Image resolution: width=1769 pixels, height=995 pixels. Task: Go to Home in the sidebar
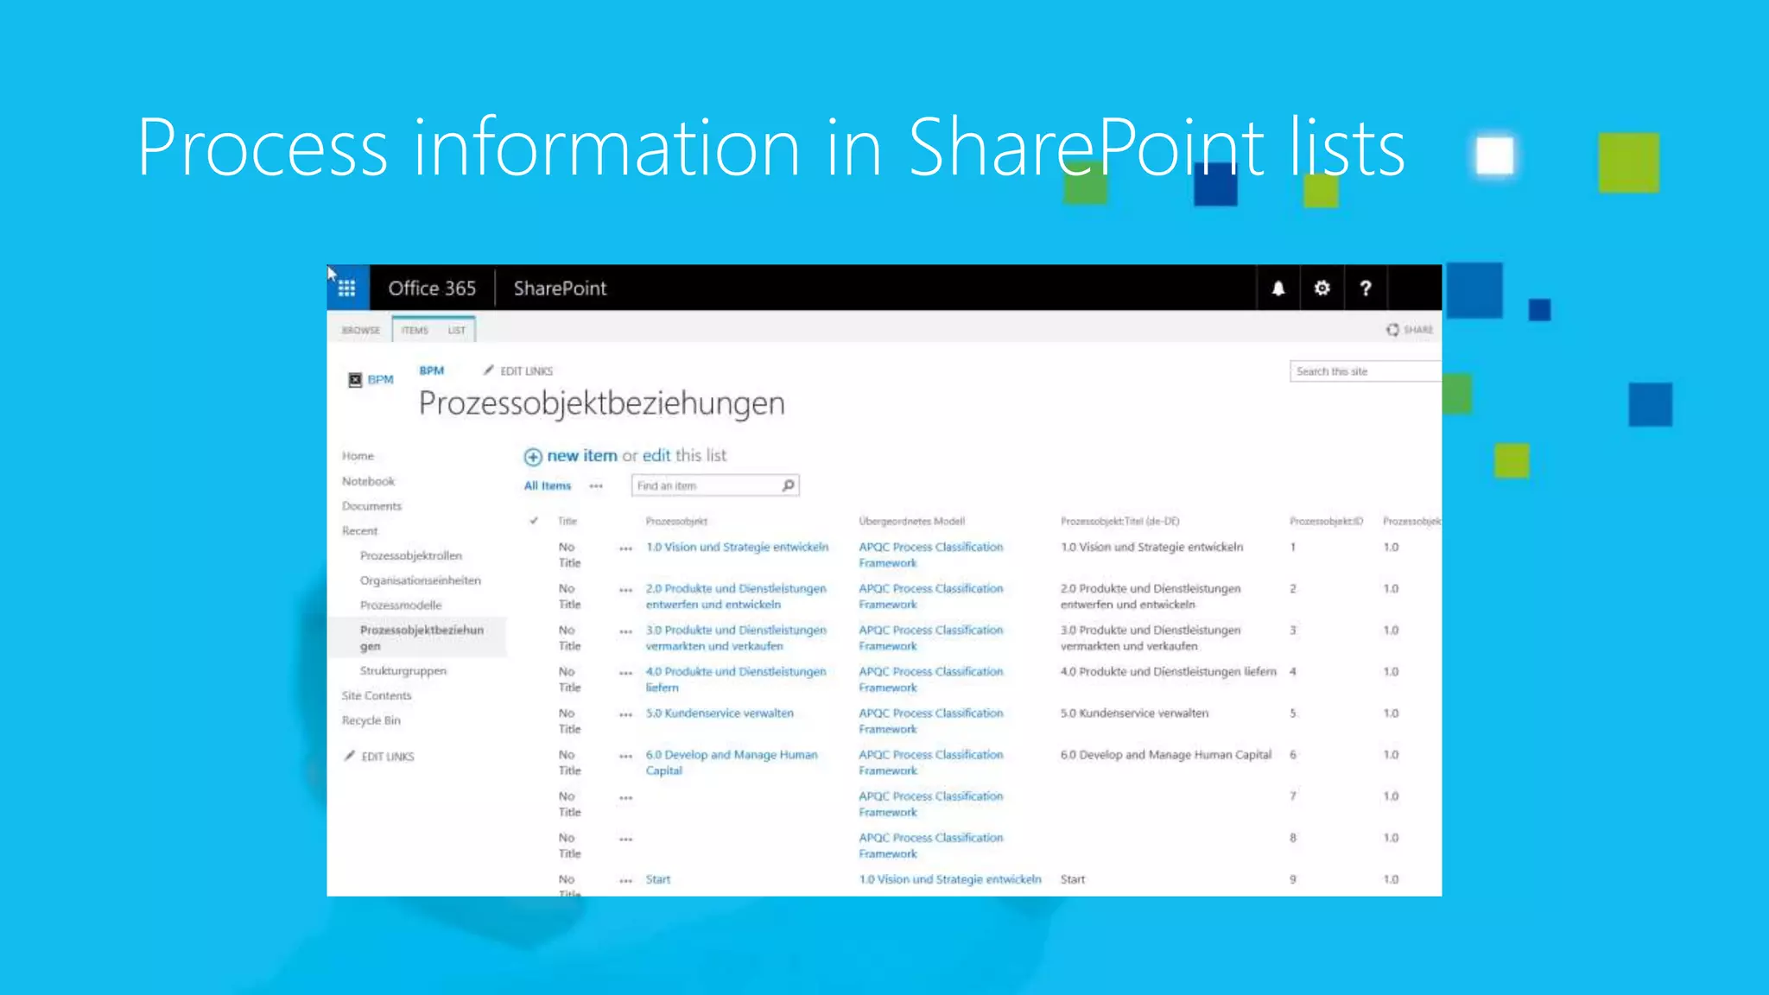click(x=358, y=456)
